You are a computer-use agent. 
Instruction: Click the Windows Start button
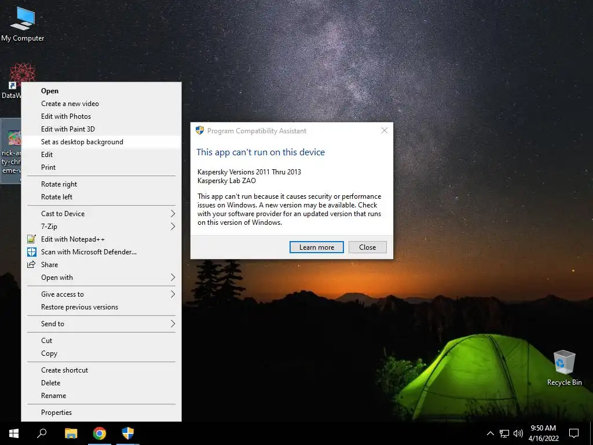(14, 433)
